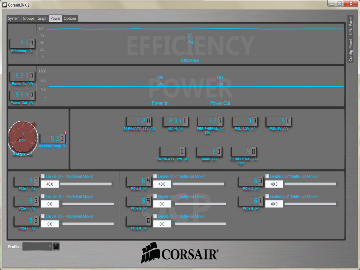Select the Power tab
The height and width of the screenshot is (270, 360).
56,18
